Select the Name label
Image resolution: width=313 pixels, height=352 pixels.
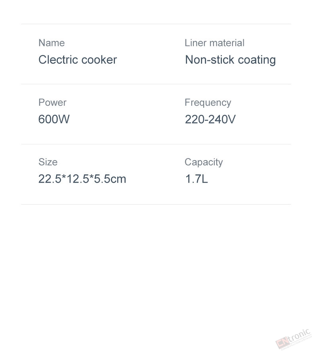tap(52, 43)
